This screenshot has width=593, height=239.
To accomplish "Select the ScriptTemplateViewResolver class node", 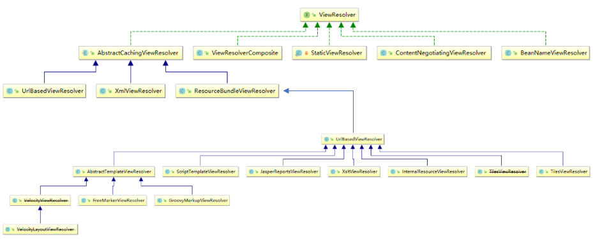I will (201, 171).
